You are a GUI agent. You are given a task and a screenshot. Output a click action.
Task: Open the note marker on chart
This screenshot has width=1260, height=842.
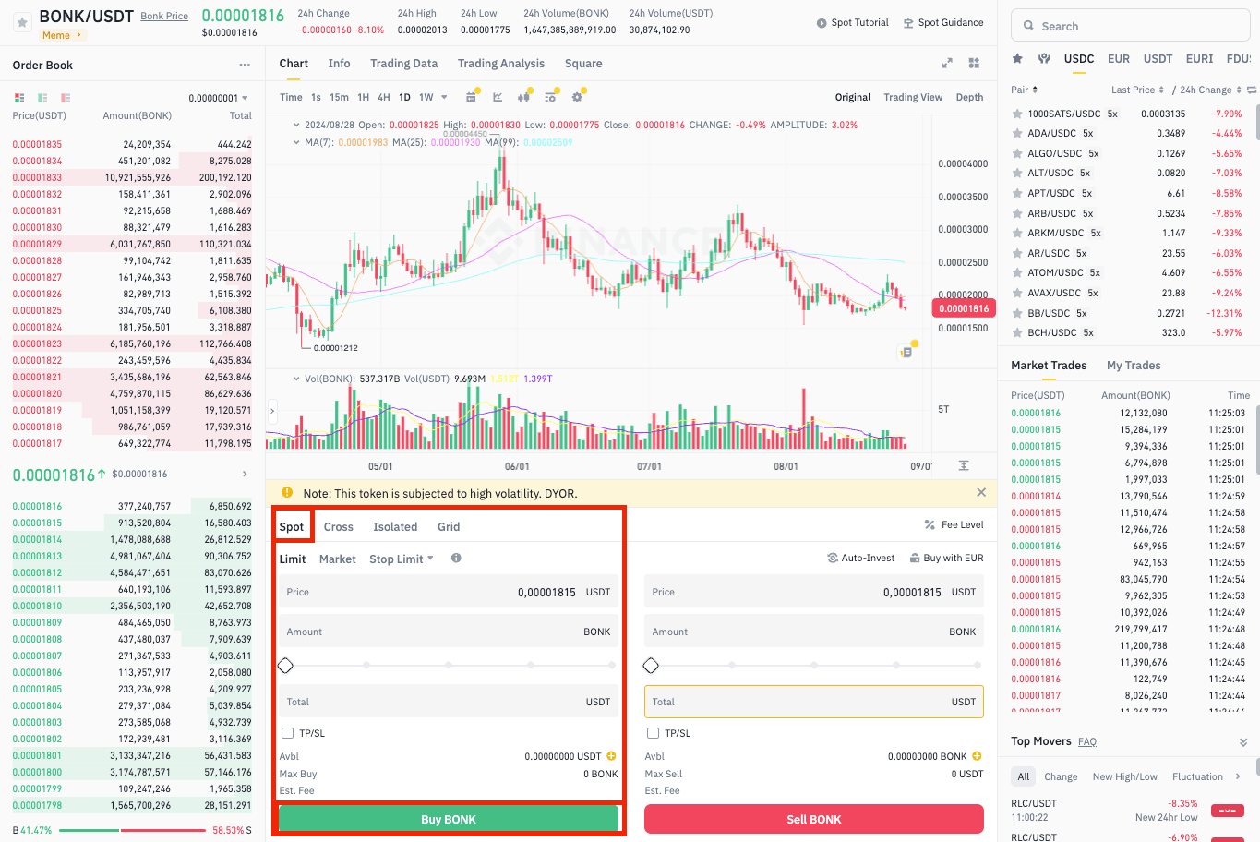[x=906, y=351]
